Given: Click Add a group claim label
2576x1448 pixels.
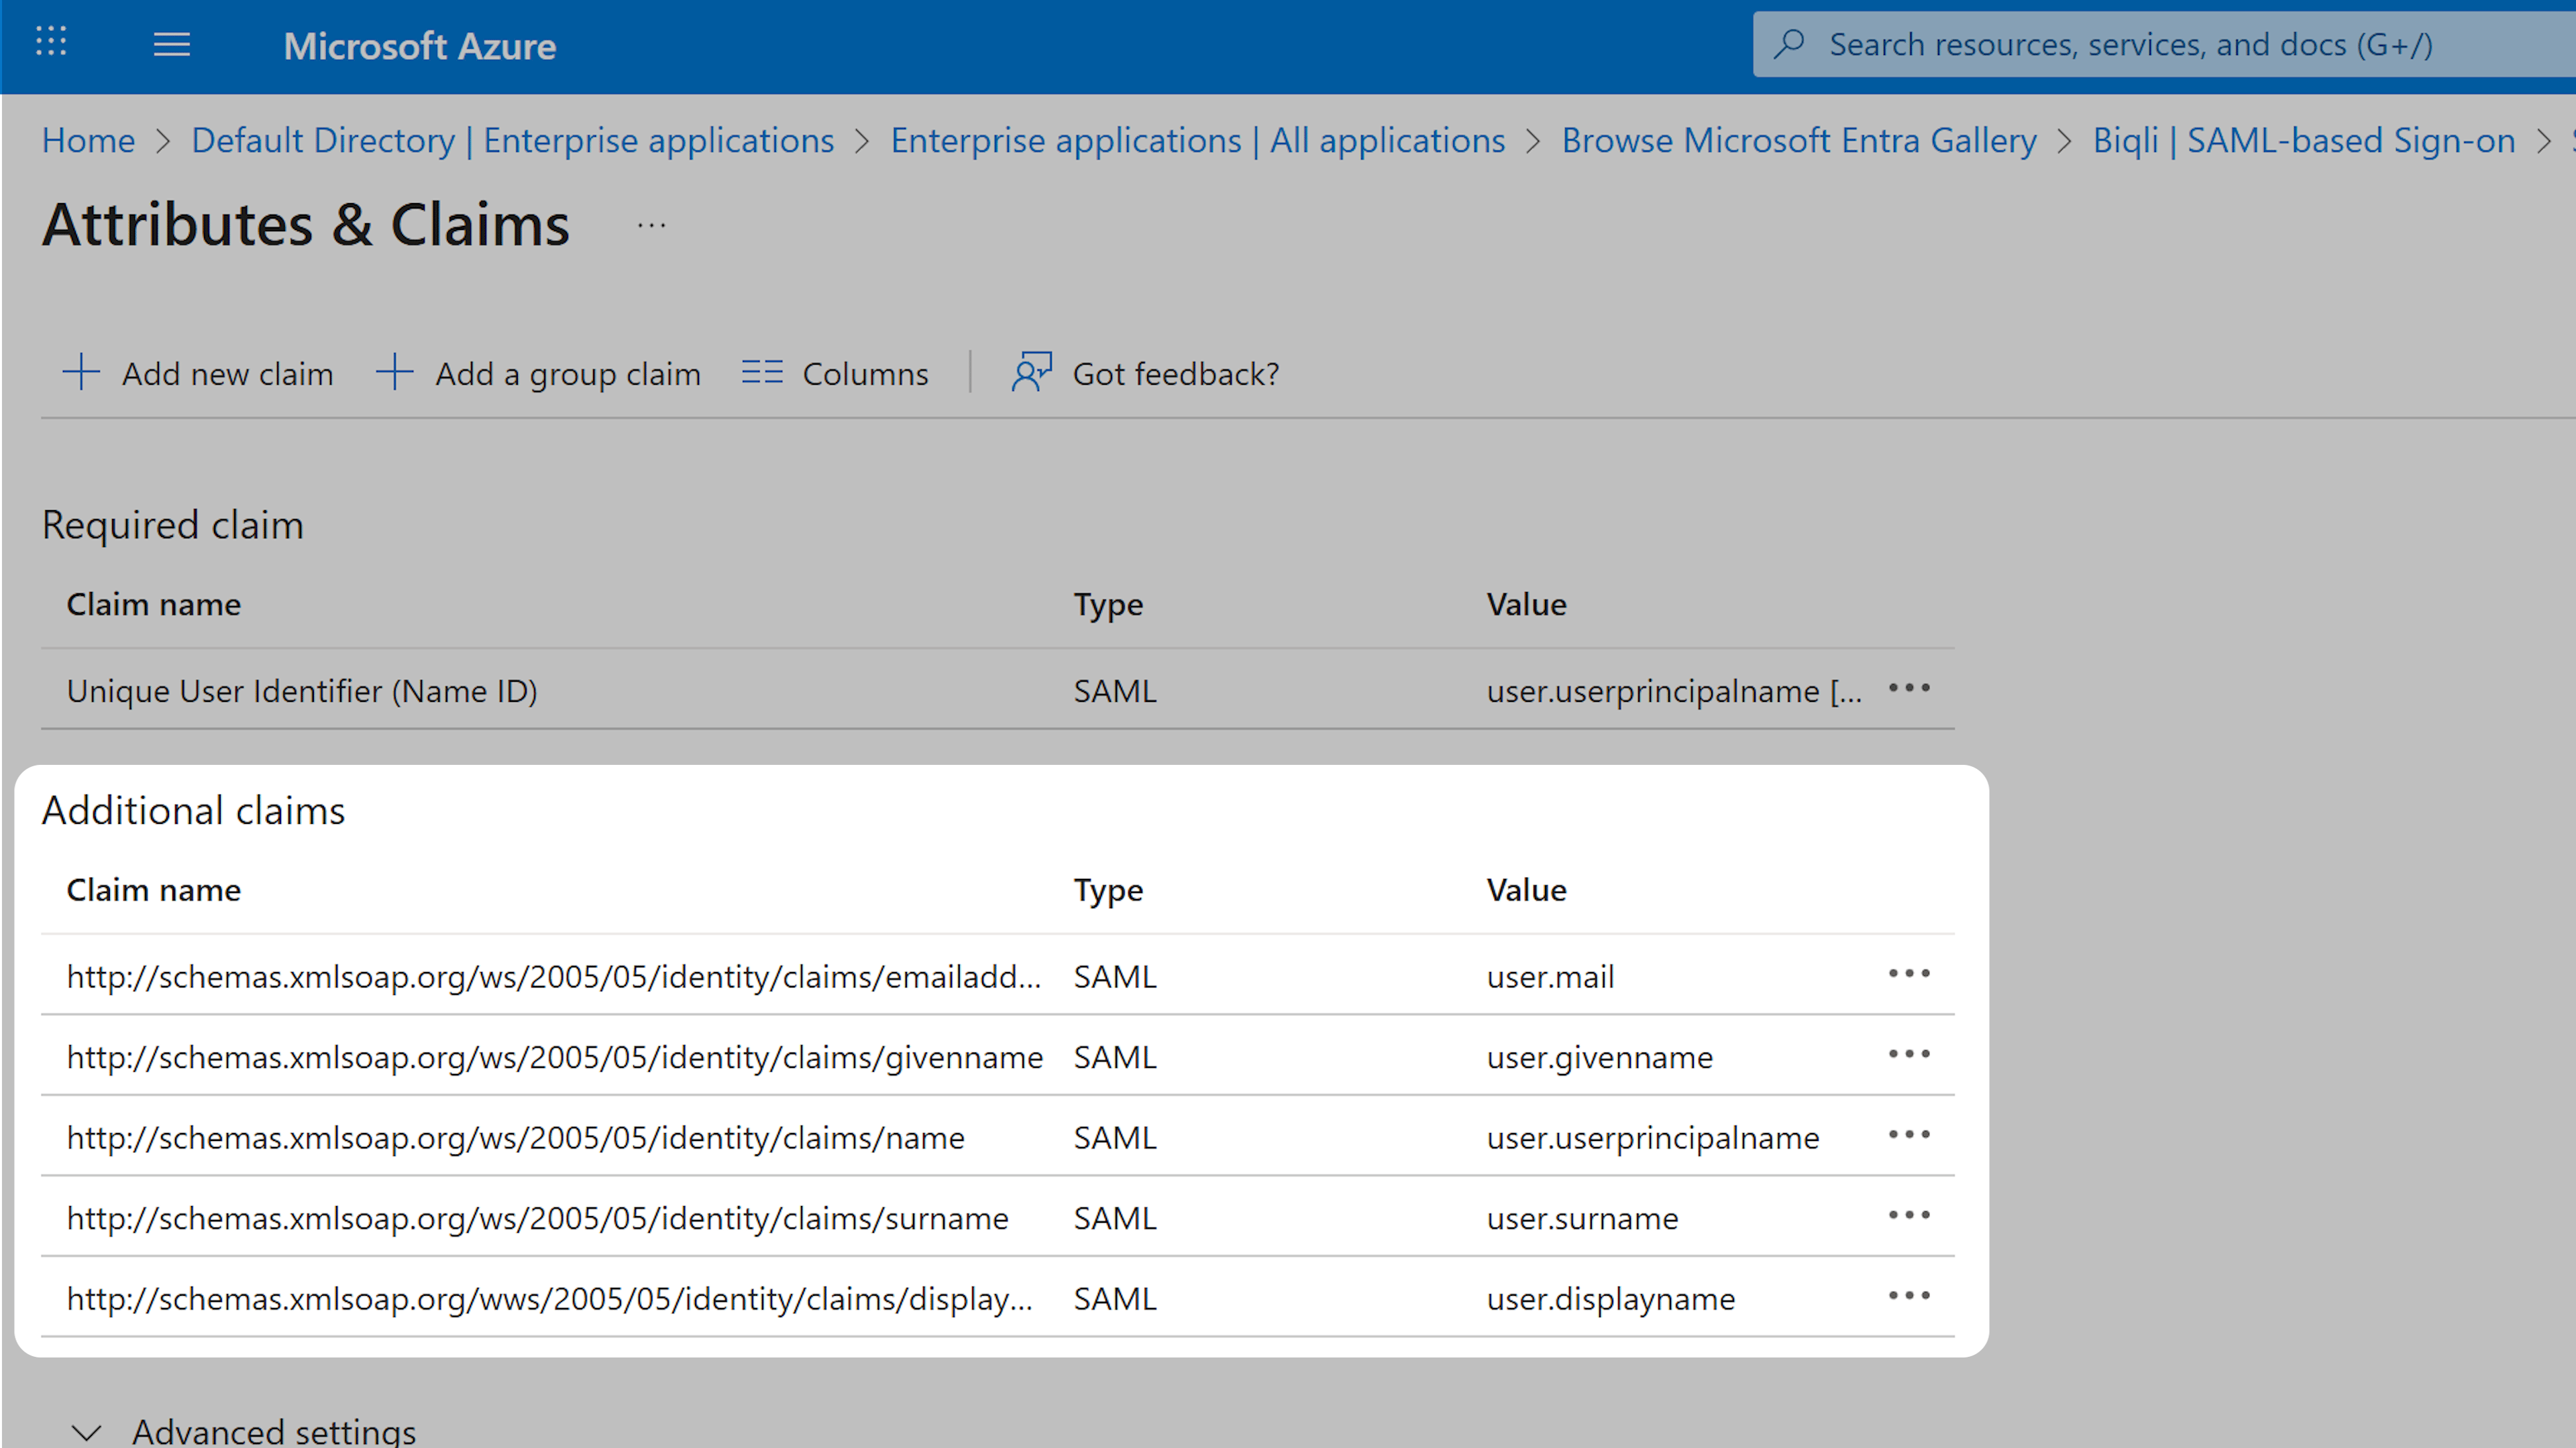Looking at the screenshot, I should pyautogui.click(x=568, y=374).
